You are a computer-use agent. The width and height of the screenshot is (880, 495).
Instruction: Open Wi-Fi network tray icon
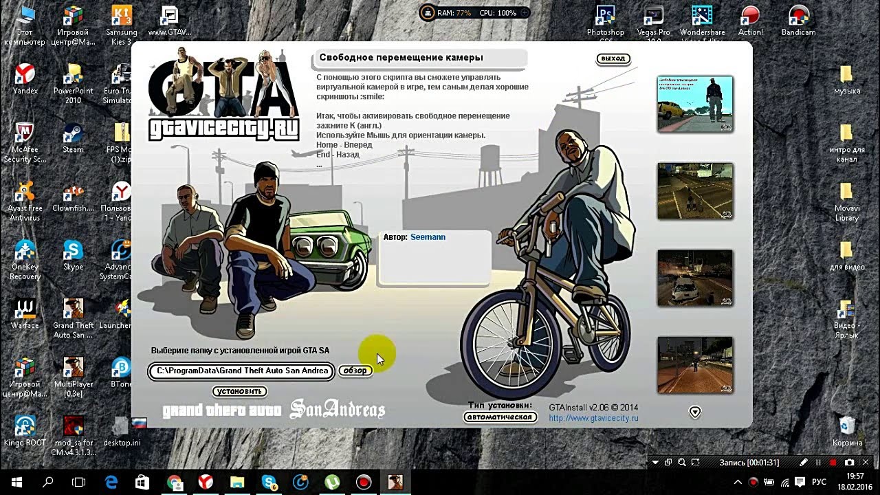(785, 482)
